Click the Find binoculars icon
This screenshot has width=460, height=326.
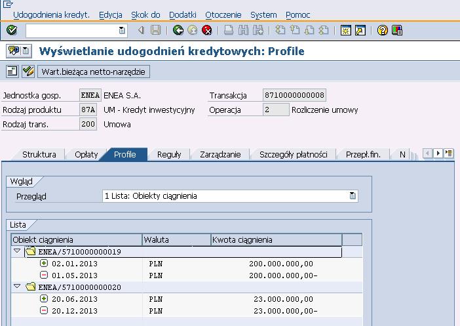pos(243,30)
